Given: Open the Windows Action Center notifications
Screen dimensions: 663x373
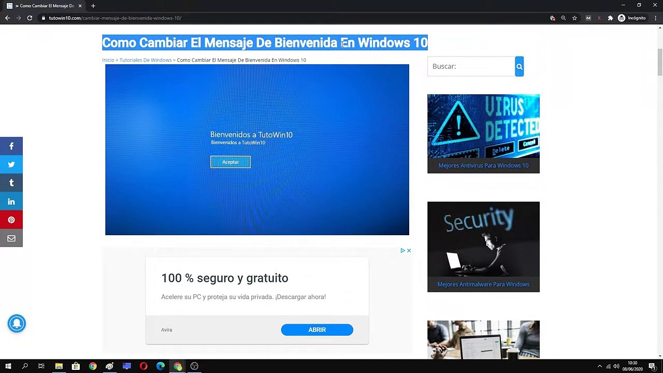Looking at the screenshot, I should tap(652, 366).
